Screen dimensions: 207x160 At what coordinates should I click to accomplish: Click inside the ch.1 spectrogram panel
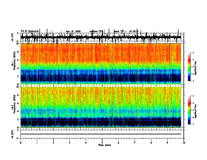(x=101, y=64)
